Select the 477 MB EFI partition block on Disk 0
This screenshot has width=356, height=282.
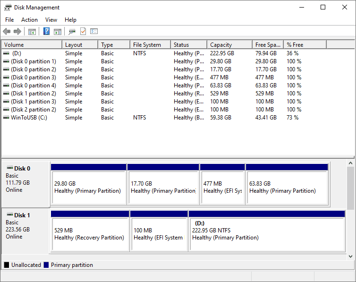click(222, 184)
